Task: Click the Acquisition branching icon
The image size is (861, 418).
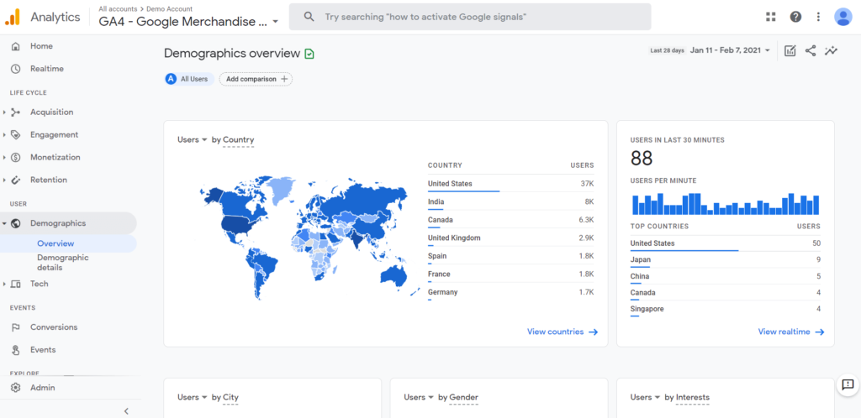Action: [15, 112]
